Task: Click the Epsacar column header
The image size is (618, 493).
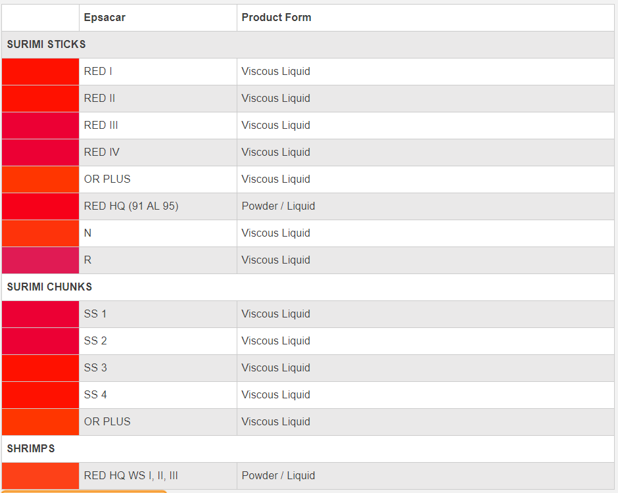Action: [x=105, y=18]
